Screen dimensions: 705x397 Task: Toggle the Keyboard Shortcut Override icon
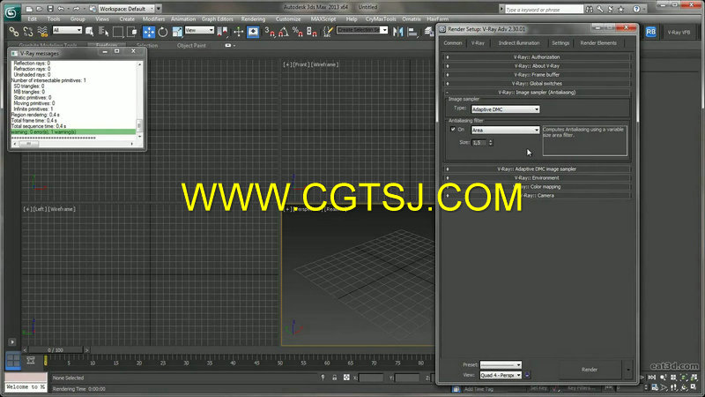(253, 32)
